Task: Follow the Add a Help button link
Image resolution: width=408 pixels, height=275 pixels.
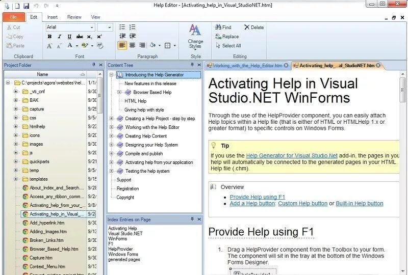Action: pos(252,203)
